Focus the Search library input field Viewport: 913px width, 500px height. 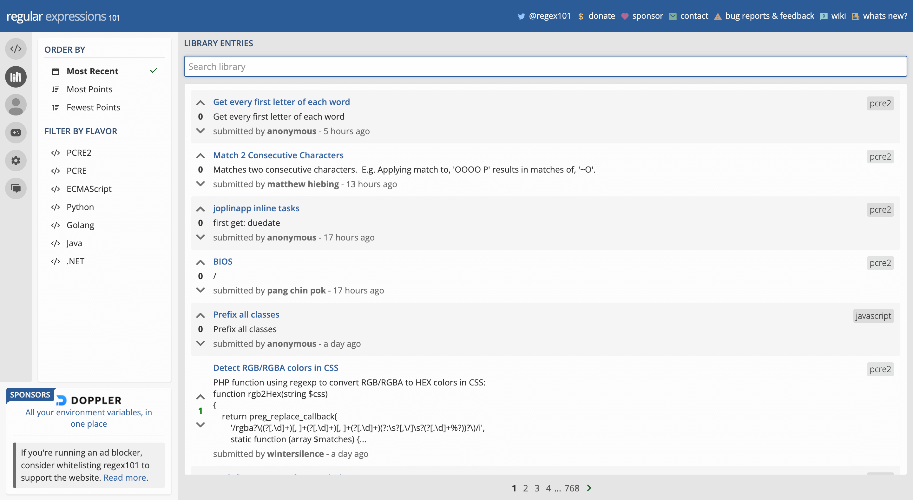coord(545,67)
